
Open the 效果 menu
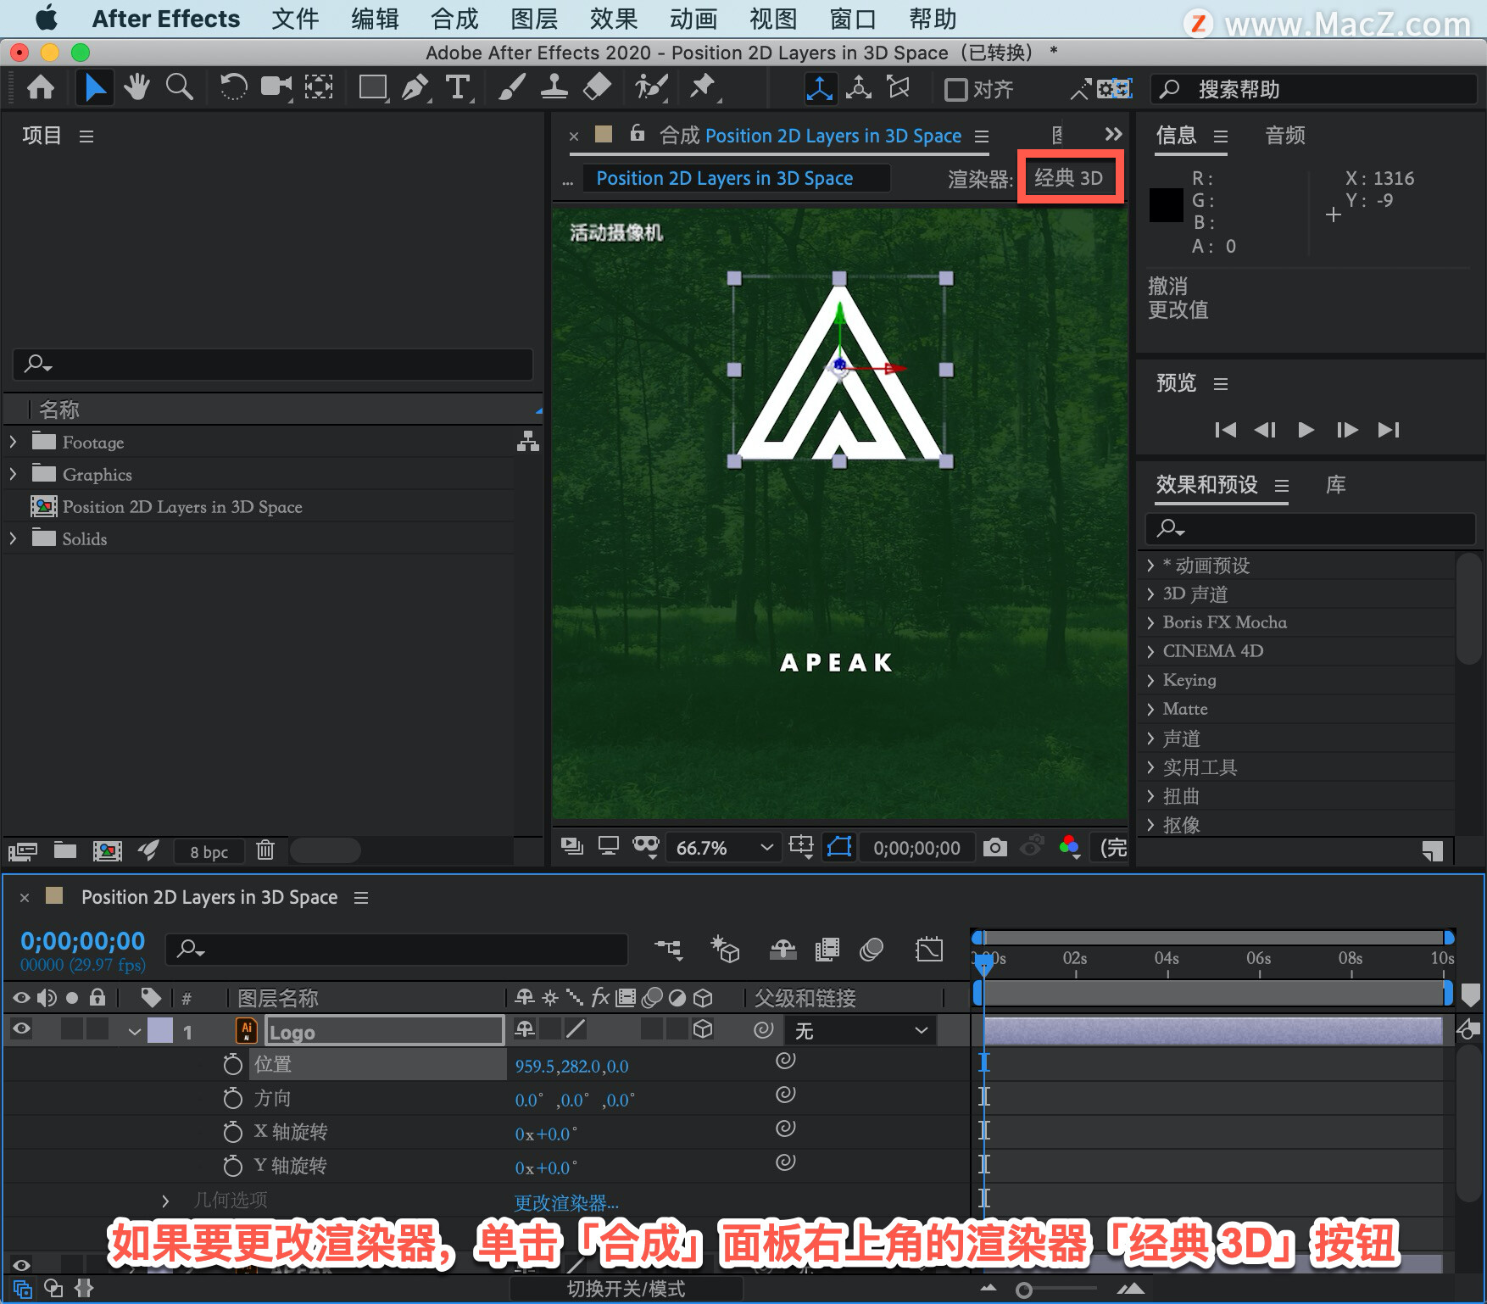click(614, 19)
